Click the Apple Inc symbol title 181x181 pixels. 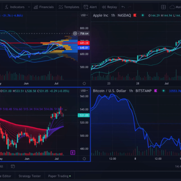click(100, 15)
